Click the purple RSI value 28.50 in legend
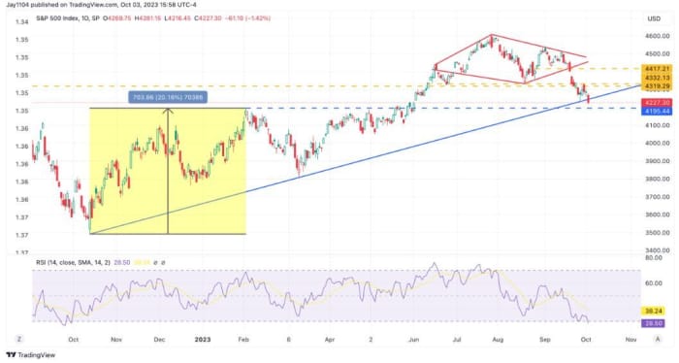This screenshot has width=679, height=363. [122, 262]
